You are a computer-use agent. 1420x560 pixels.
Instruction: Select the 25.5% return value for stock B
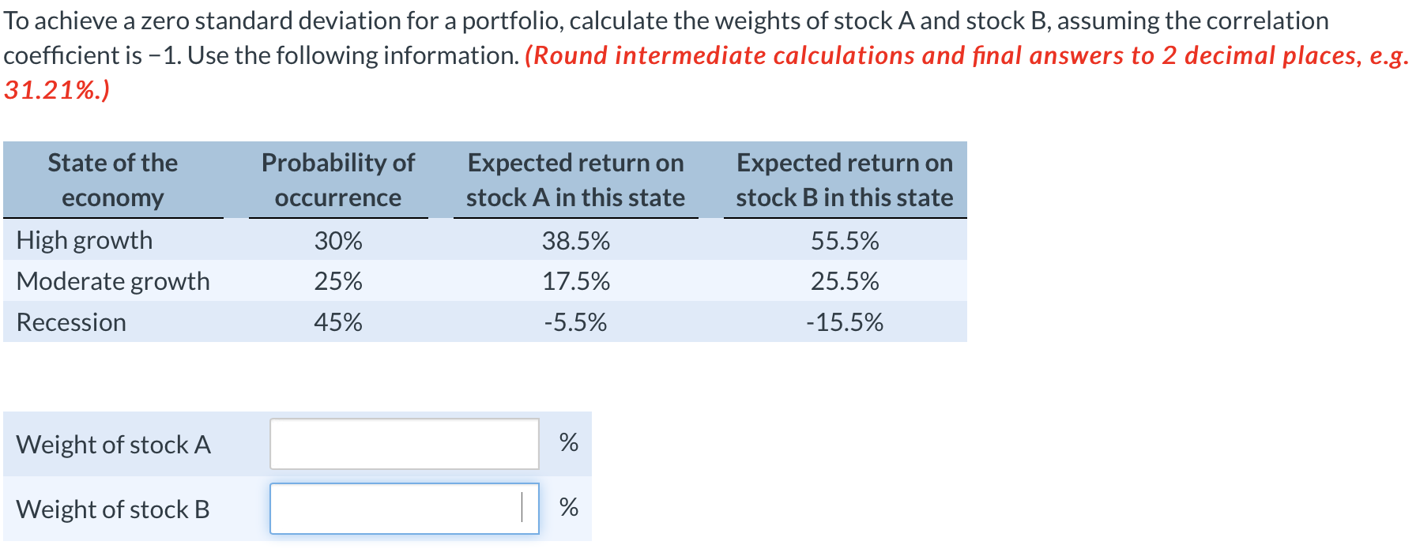845,281
